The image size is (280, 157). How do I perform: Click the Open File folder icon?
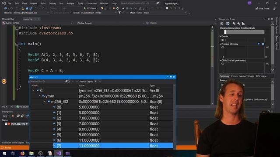click(23, 8)
